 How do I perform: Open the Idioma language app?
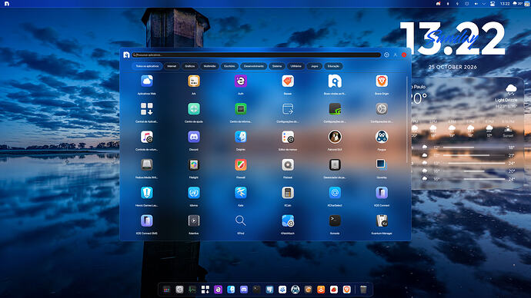pos(194,193)
